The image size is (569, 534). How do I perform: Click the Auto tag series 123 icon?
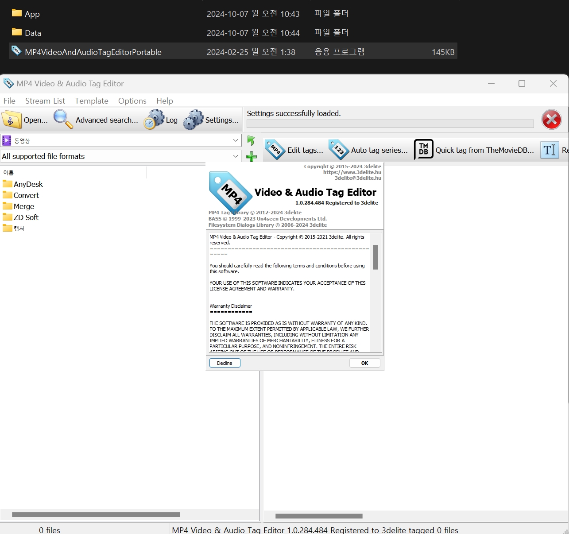tap(339, 150)
